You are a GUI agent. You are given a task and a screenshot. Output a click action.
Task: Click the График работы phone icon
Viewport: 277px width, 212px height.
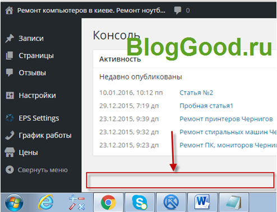pos(10,135)
